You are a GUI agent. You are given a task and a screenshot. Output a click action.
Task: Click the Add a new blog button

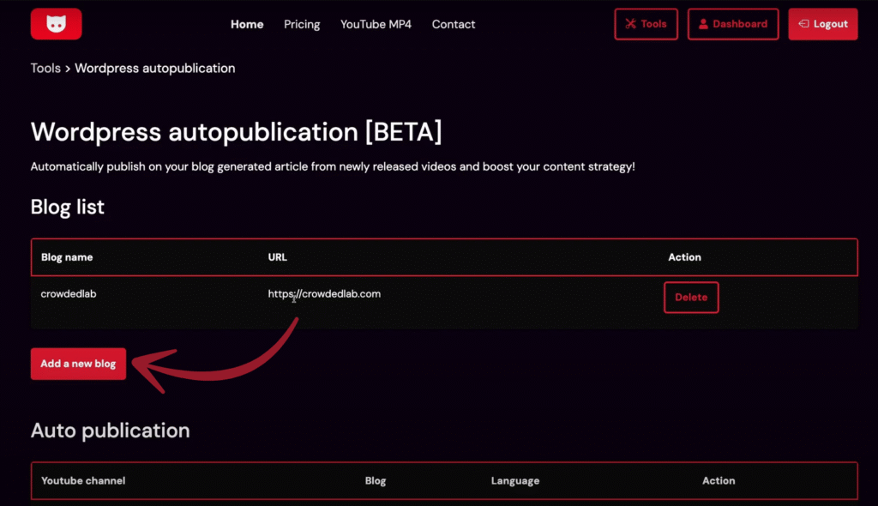pos(78,364)
